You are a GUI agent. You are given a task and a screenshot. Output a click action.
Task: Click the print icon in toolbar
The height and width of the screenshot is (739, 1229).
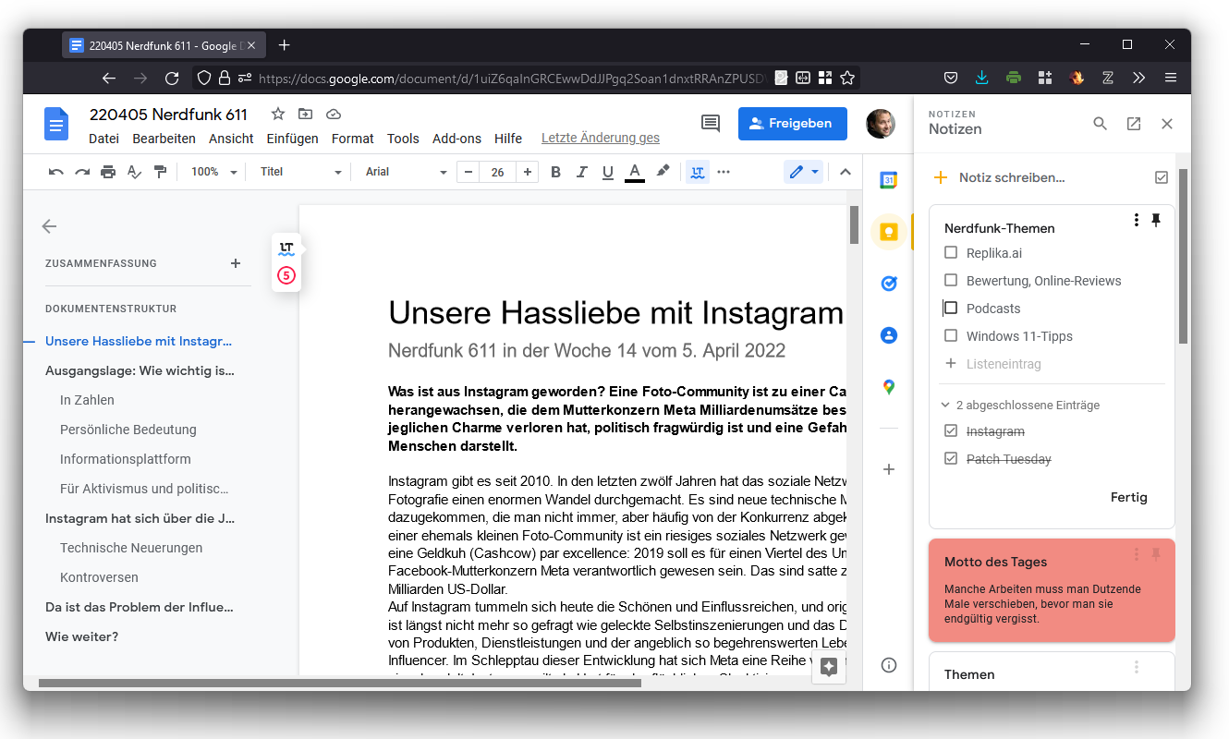[108, 172]
